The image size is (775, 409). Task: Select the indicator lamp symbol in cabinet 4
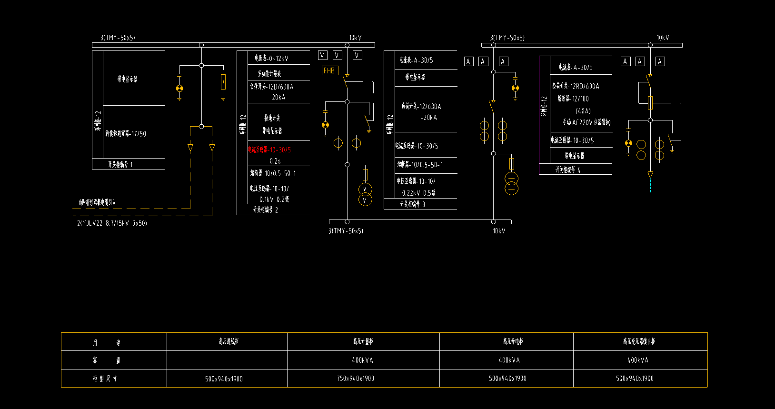tap(628, 143)
